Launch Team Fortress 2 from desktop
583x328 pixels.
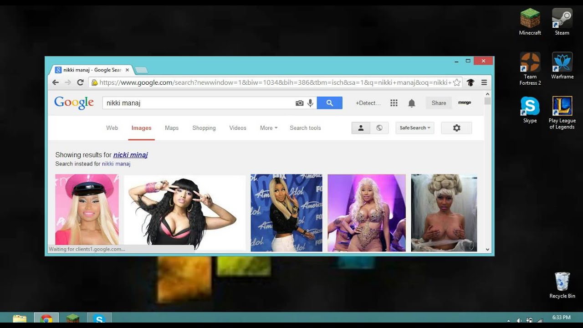[x=530, y=69]
